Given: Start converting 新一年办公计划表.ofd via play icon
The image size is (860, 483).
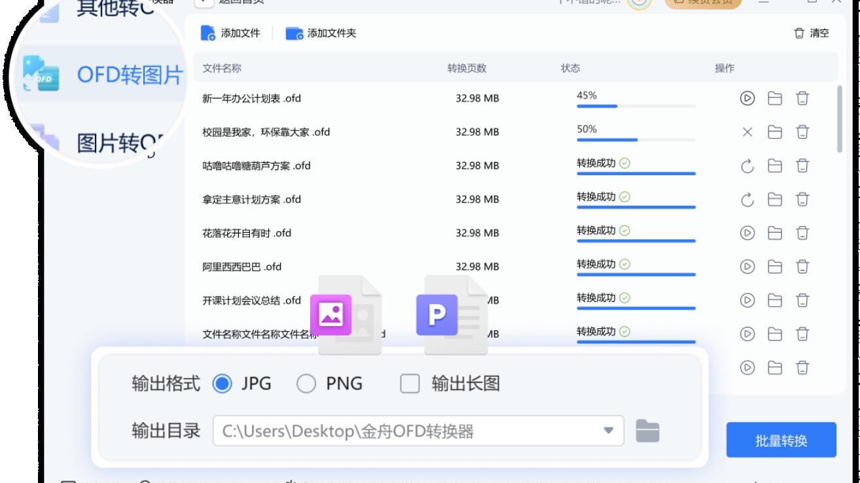Looking at the screenshot, I should [747, 98].
